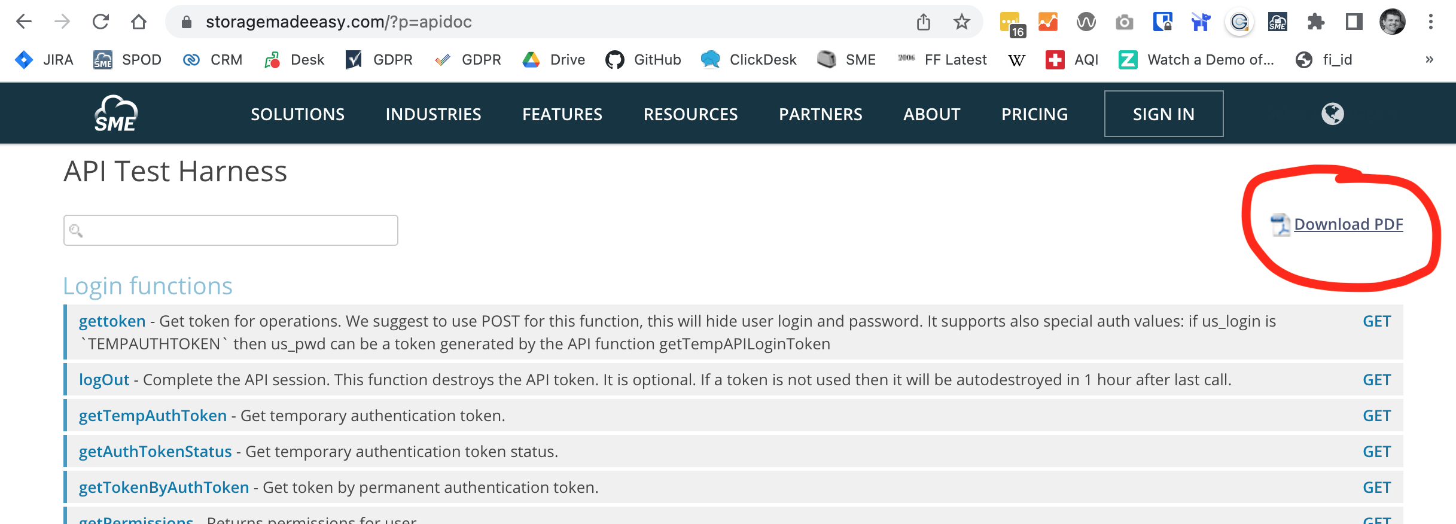Image resolution: width=1456 pixels, height=524 pixels.
Task: Click the SME cloud logo
Action: pos(116,113)
